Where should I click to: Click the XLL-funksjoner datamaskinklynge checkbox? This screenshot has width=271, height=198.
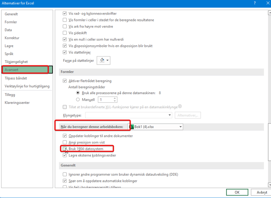[x=65, y=107]
